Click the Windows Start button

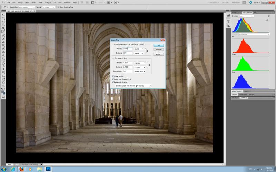(x=4, y=169)
